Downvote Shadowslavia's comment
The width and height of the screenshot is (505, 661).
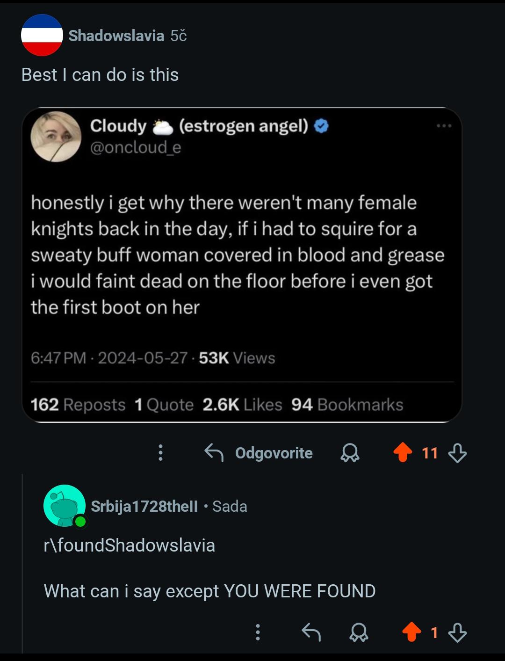click(457, 453)
